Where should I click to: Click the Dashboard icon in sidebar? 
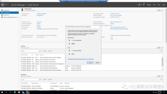(2, 10)
